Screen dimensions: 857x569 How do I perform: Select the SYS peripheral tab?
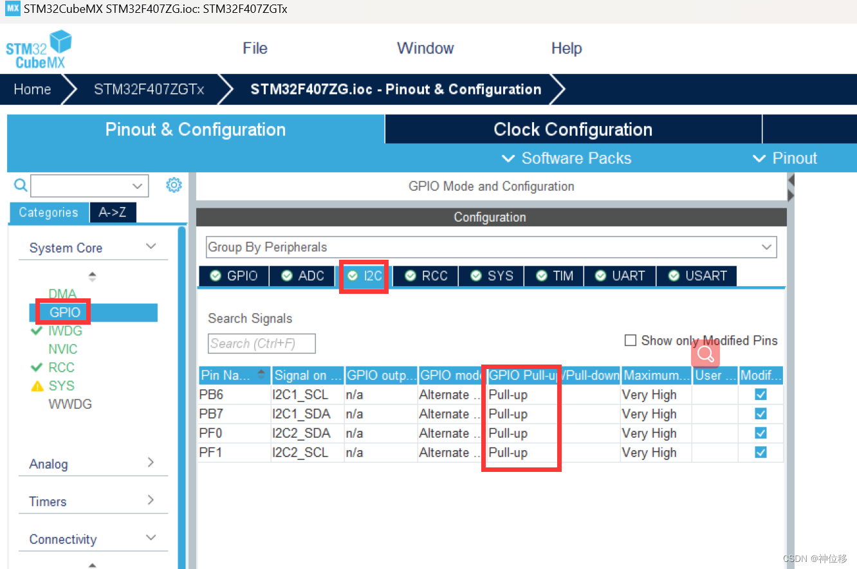pyautogui.click(x=492, y=276)
